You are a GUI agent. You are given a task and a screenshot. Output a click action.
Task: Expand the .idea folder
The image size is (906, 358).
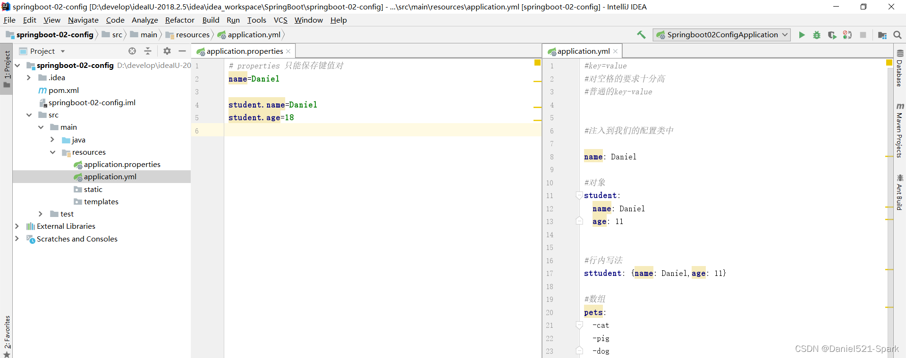point(29,77)
